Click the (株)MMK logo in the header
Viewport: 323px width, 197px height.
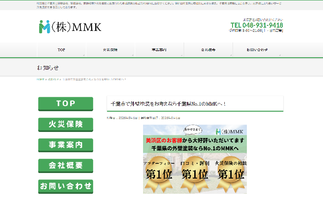[70, 27]
